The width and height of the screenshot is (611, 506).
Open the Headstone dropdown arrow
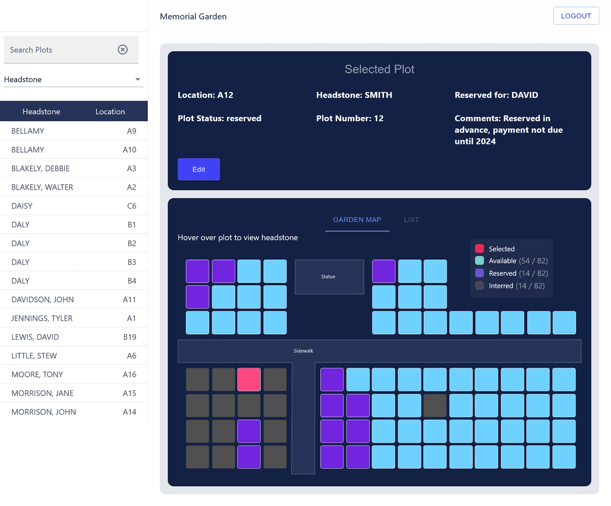tap(137, 80)
